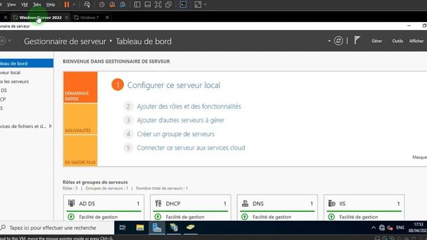Screen dimensions: 427x240
Task: Open Task View on the taskbar
Action: [x=123, y=227]
